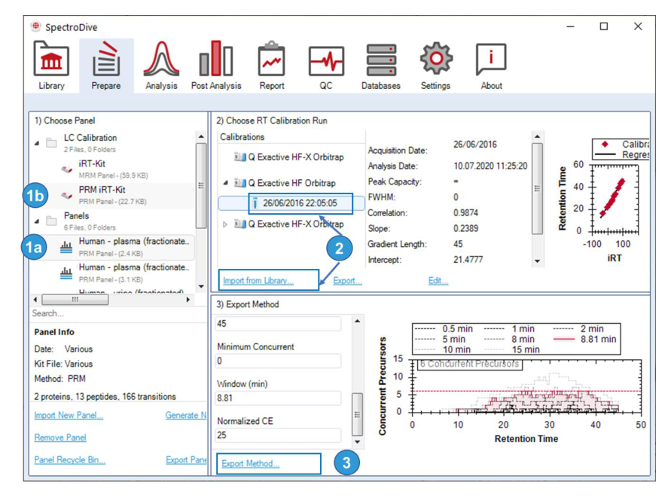Collapse the LC Calibration folder
This screenshot has height=497, width=671.
[x=37, y=143]
